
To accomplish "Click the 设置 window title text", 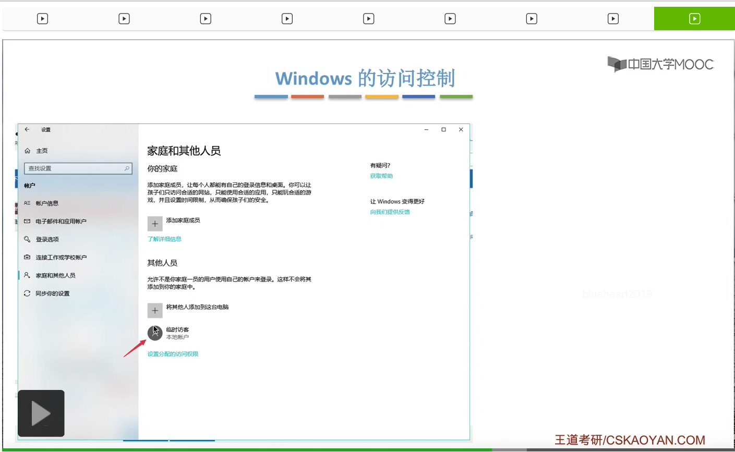I will tap(46, 130).
